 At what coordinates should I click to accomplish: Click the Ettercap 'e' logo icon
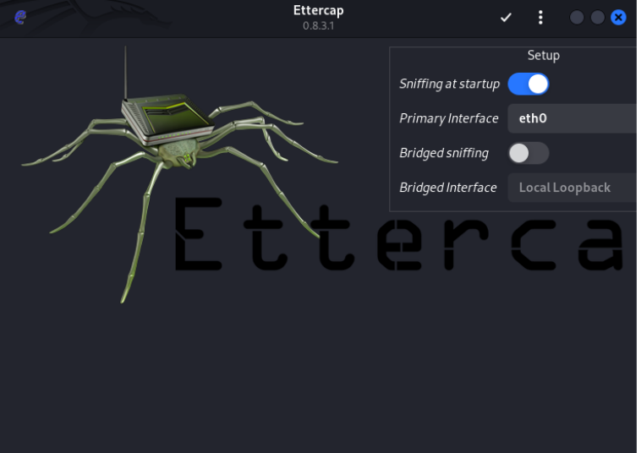(20, 17)
